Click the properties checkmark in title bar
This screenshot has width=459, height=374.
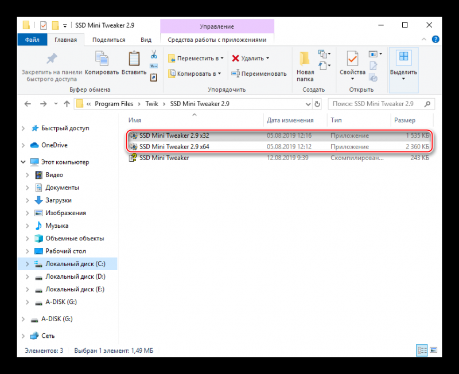pos(44,25)
